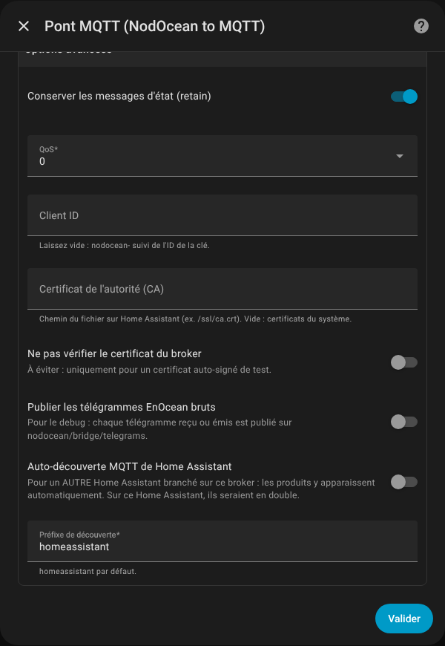Enable Ne pas vérifier le certificat toggle
Viewport: 445px width, 646px height.
pos(403,362)
